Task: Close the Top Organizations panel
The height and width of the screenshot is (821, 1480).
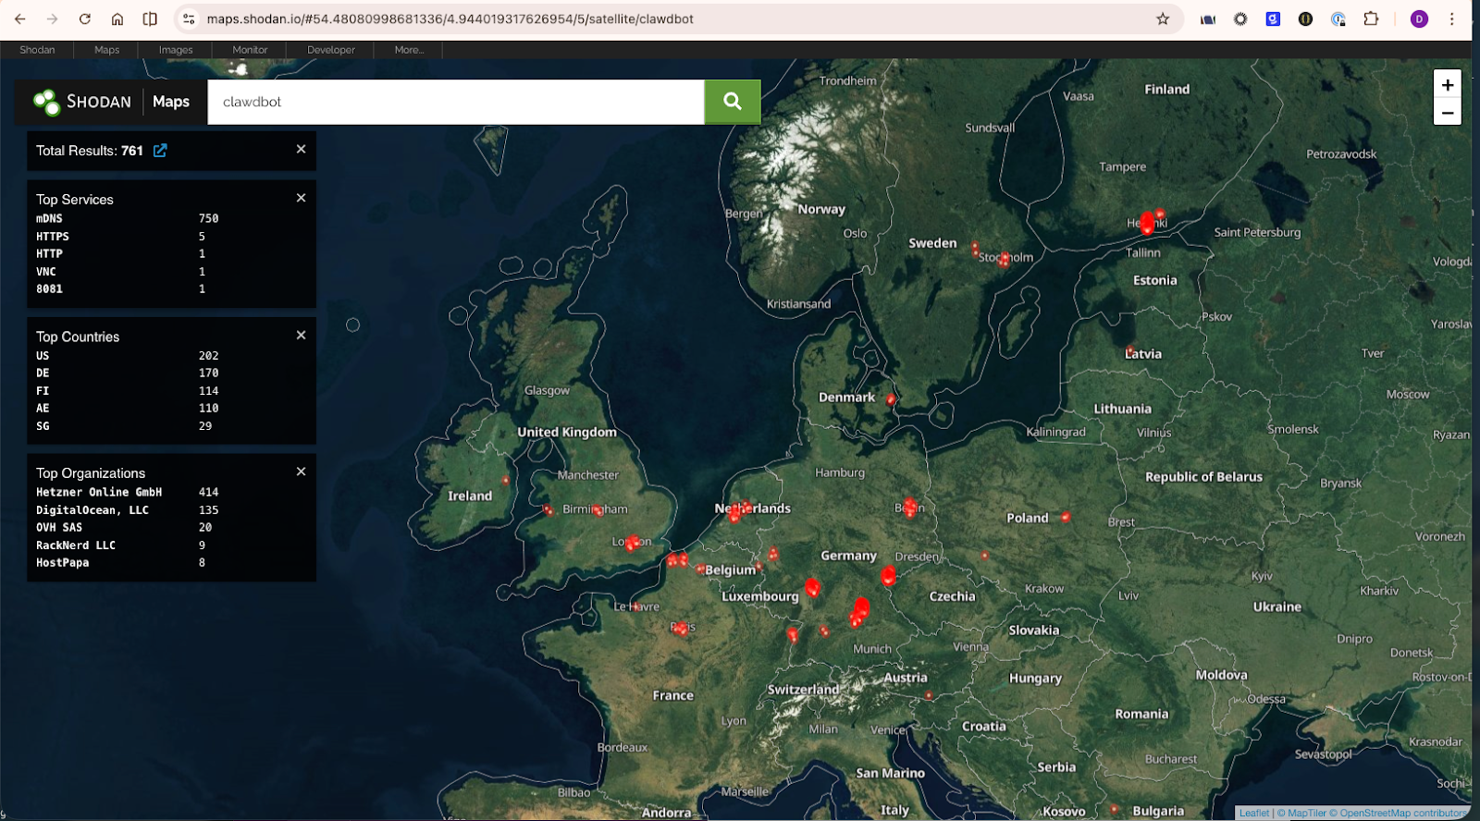Action: coord(301,472)
